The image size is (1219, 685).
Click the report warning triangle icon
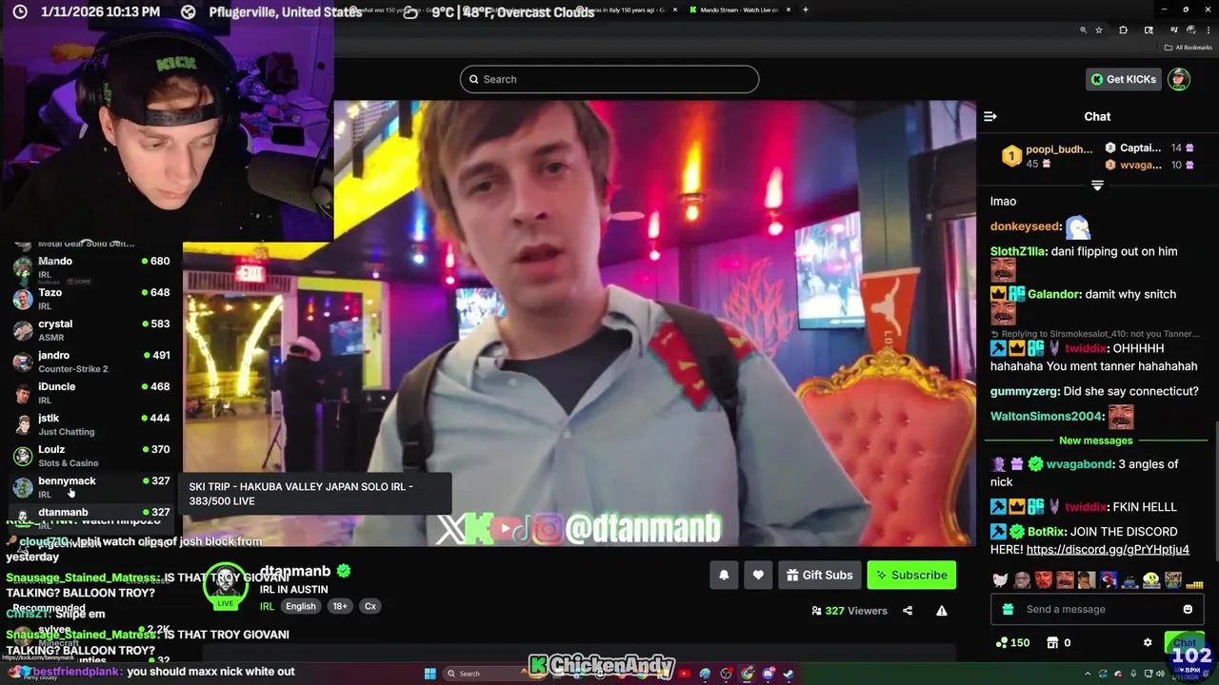coord(942,611)
